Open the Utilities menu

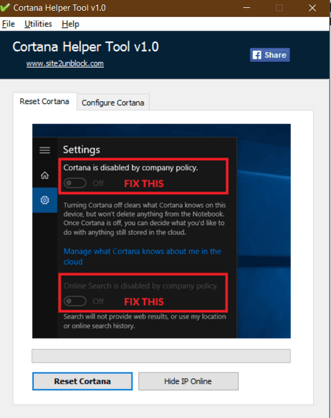point(38,24)
